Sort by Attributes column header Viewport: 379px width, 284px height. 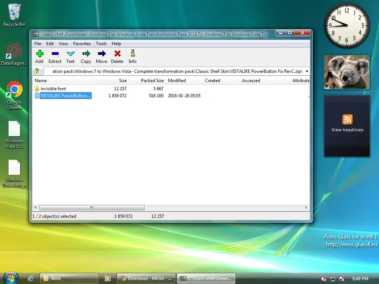click(294, 80)
